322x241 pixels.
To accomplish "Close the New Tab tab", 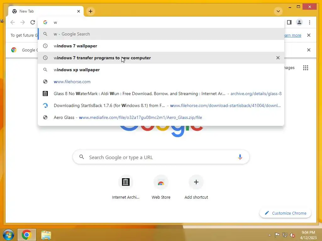I will point(78,11).
